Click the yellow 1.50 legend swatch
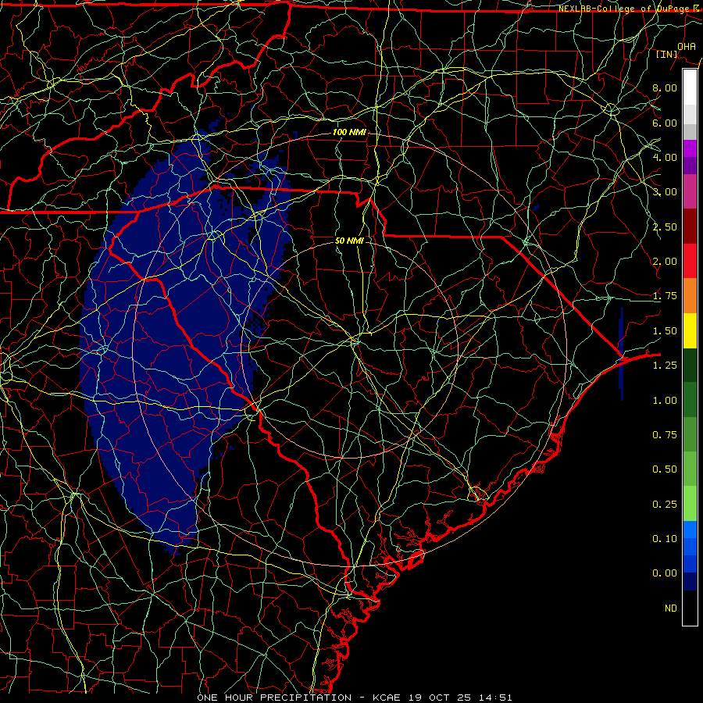The width and height of the screenshot is (703, 703). (690, 331)
